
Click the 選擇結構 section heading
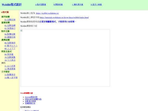(x=5, y=40)
